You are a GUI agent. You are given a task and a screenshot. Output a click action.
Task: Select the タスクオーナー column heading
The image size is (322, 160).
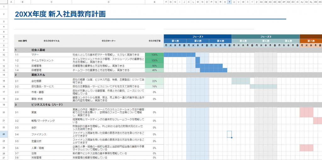(x=108, y=41)
